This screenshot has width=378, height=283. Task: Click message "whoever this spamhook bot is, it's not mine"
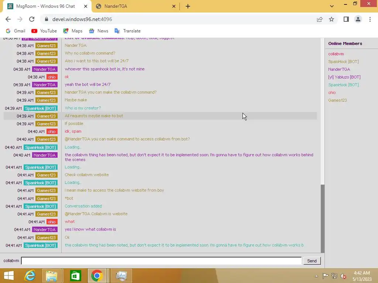104,69
